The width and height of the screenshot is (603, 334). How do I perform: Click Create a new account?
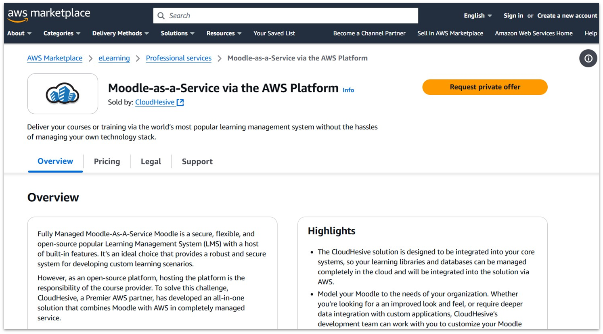click(x=567, y=16)
